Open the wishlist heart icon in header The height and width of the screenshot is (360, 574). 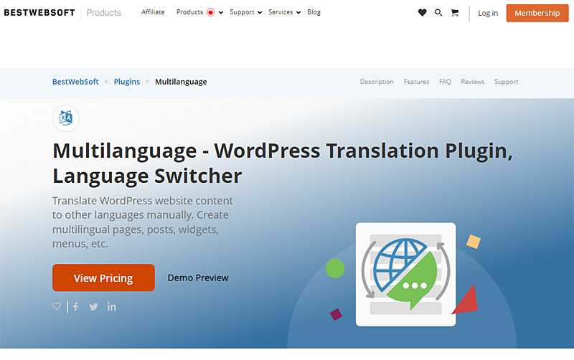click(422, 13)
